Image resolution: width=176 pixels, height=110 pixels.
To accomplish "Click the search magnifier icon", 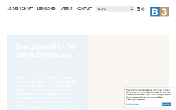I will click(x=132, y=9).
